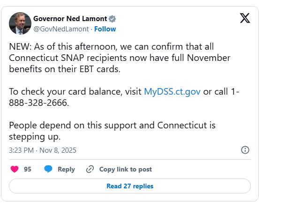Open the info icon beside the timestamp
Image resolution: width=301 pixels, height=208 pixels.
(245, 150)
